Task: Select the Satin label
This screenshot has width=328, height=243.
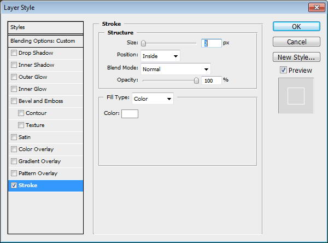Action: [25, 137]
